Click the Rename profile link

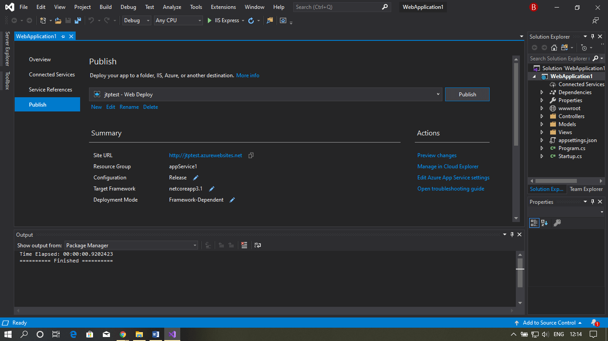click(129, 107)
